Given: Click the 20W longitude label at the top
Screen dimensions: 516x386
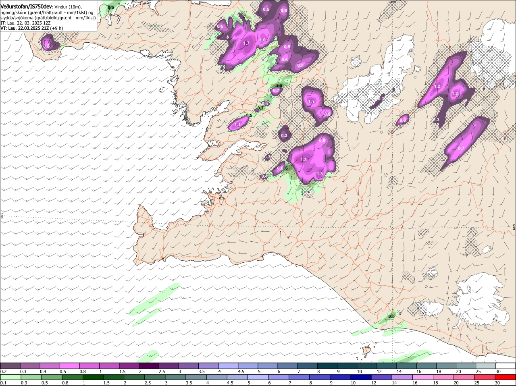Looking at the screenshot, I should click(x=393, y=2).
